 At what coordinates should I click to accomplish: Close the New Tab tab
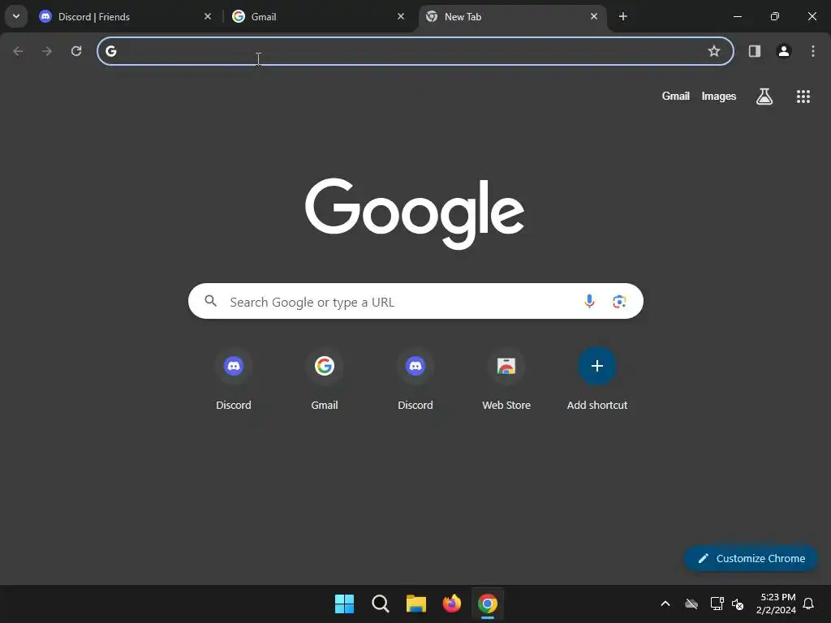[x=594, y=16]
